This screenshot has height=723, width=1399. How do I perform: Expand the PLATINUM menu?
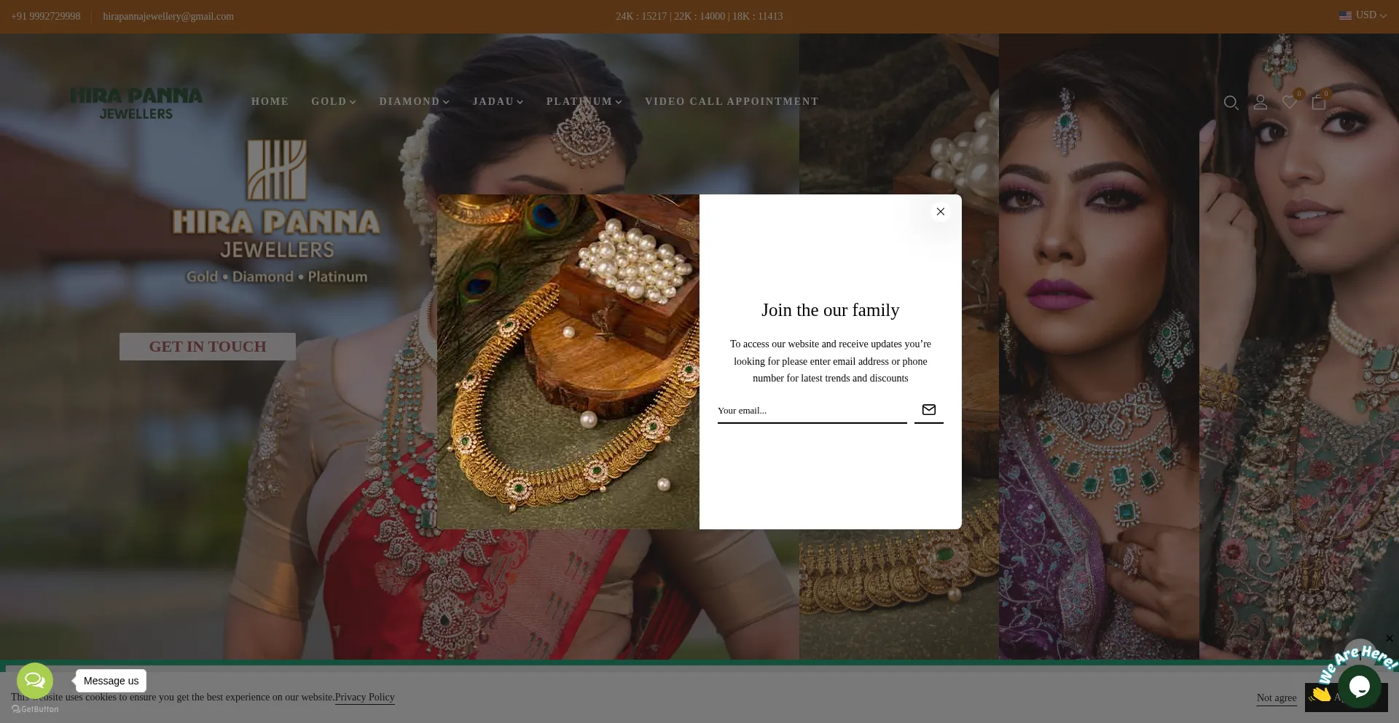(x=584, y=101)
